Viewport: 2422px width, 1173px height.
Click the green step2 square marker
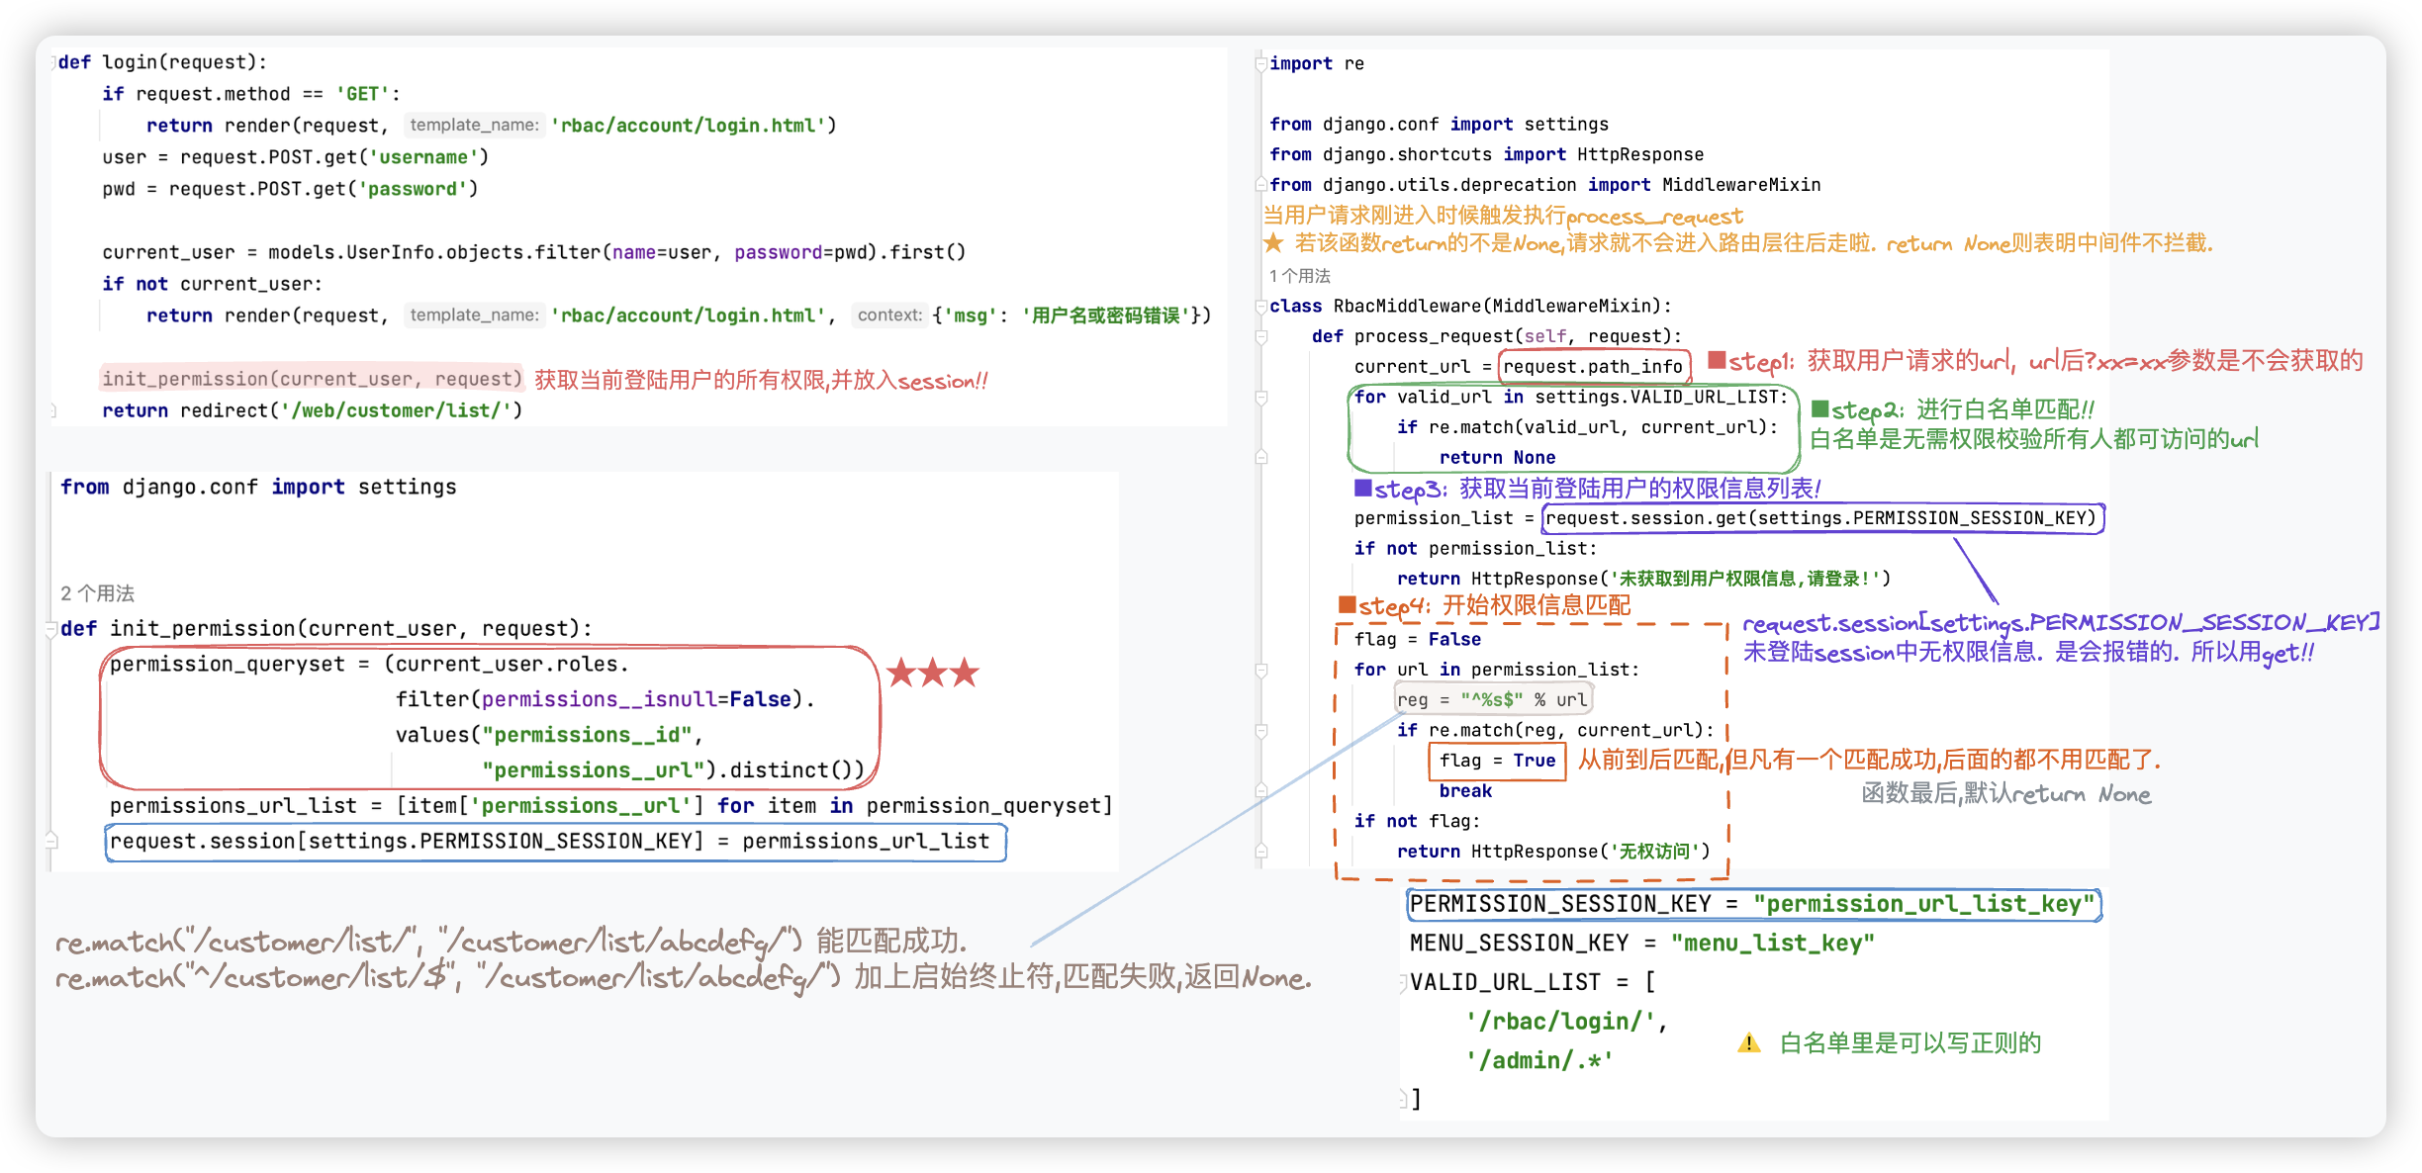(1819, 408)
